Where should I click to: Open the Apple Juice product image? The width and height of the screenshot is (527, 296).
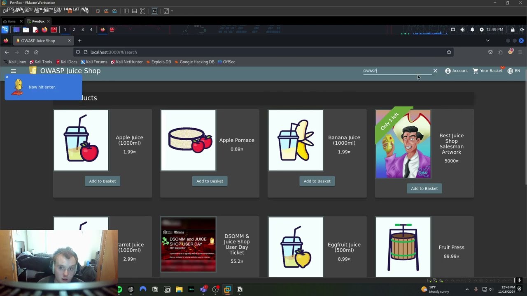point(81,140)
